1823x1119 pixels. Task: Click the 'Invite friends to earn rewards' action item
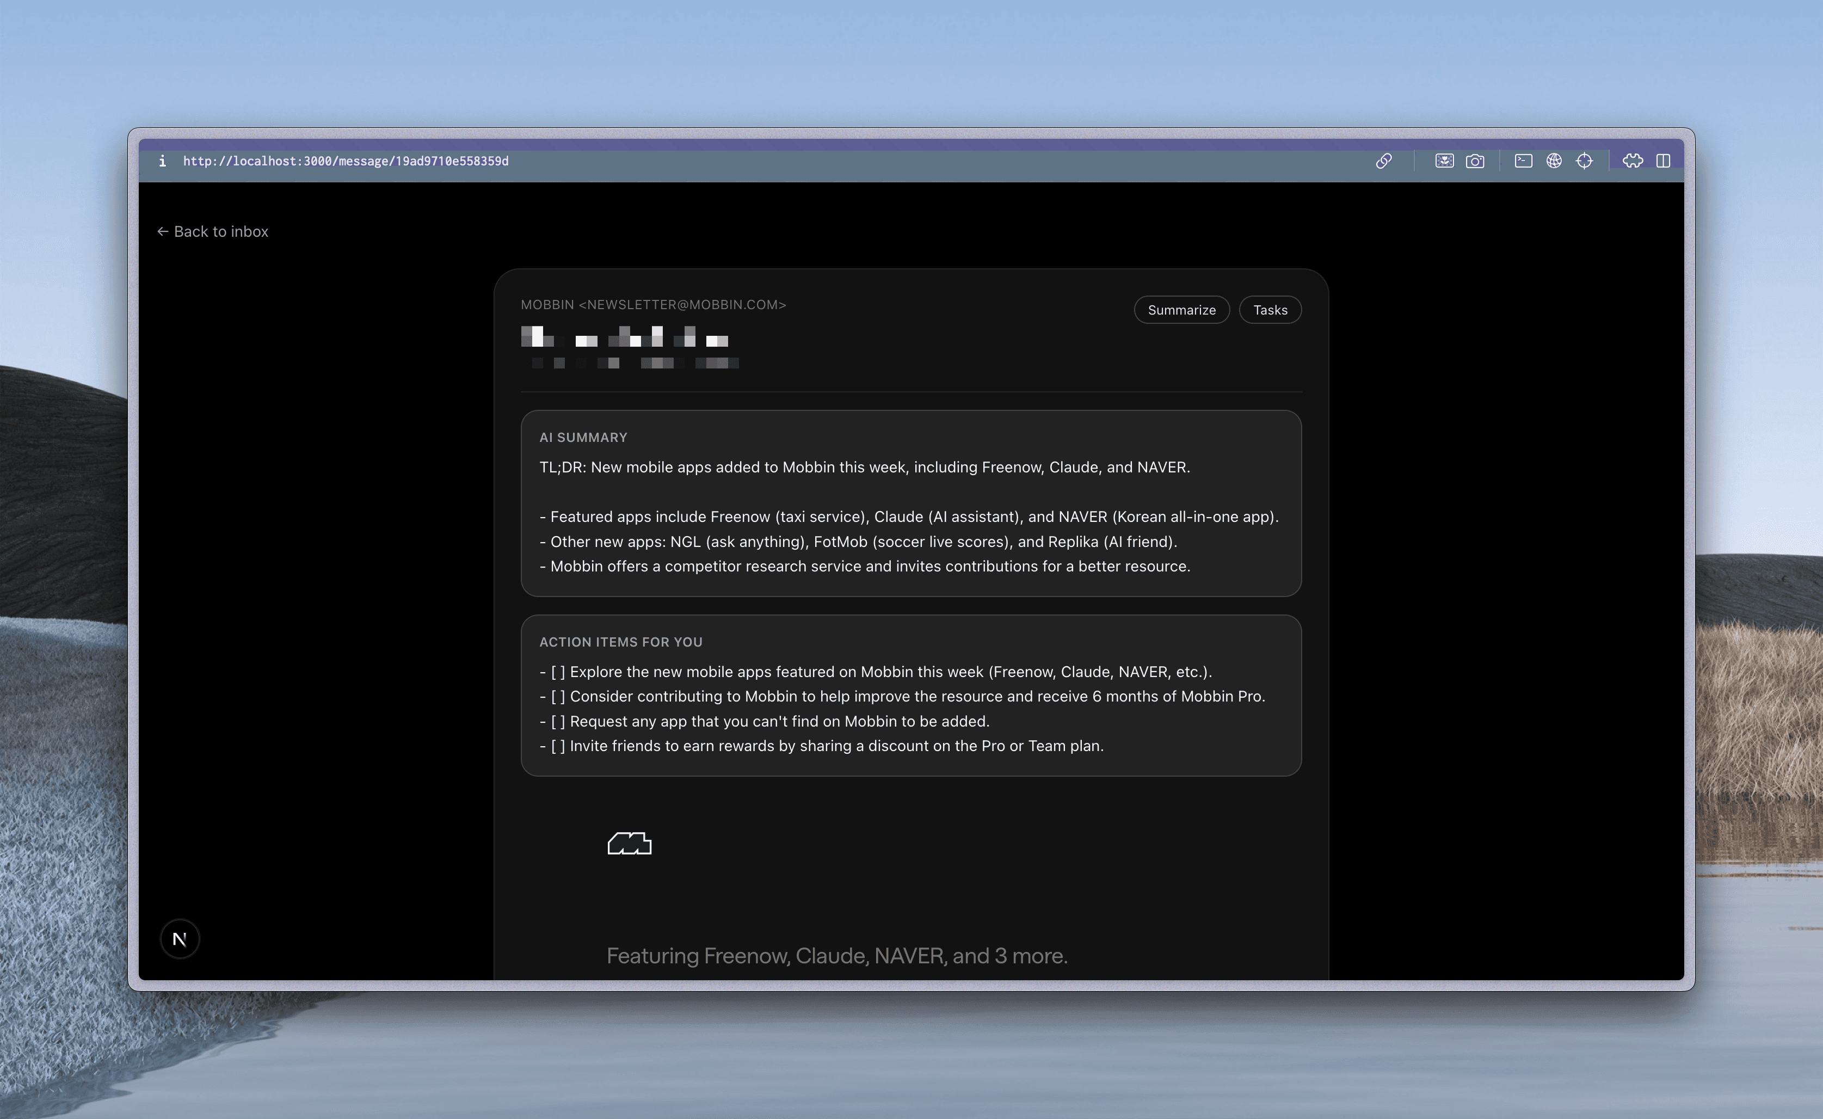click(822, 746)
